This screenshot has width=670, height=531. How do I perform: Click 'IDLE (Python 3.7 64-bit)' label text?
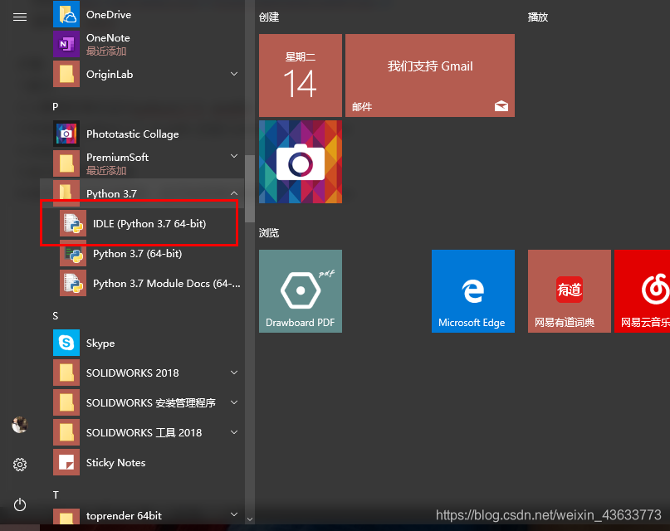(x=149, y=224)
